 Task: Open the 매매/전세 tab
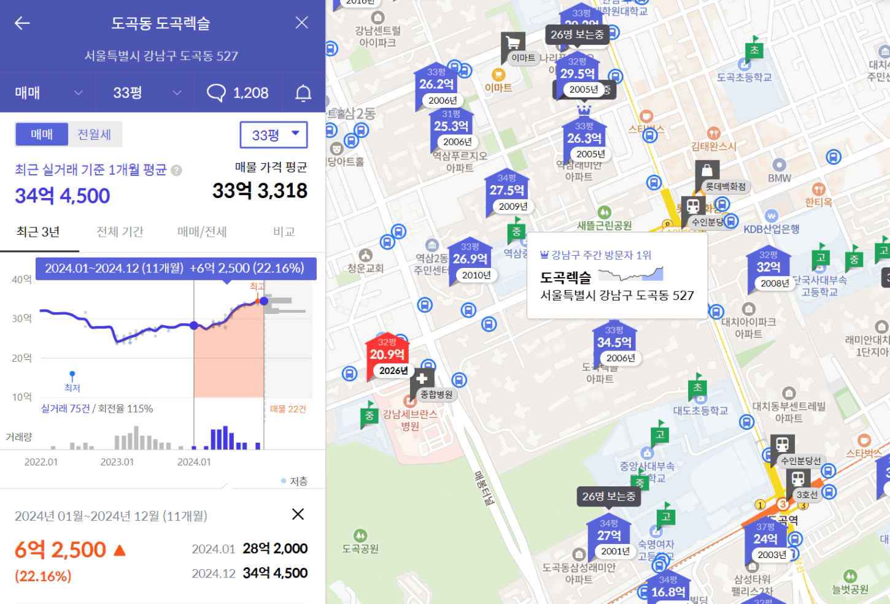click(x=202, y=232)
